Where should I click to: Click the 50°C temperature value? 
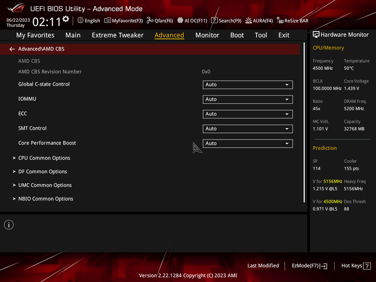(x=349, y=68)
